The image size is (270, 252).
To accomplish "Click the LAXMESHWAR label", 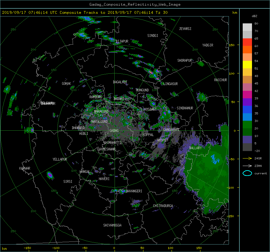I will click(106, 149).
